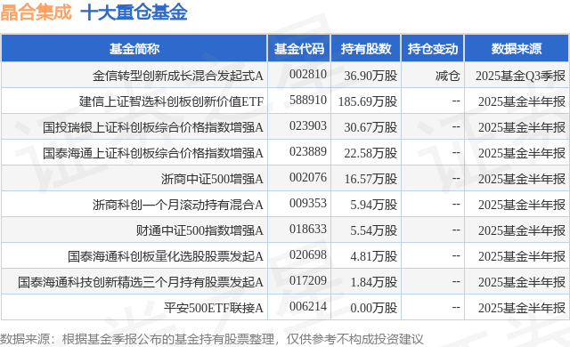Click the 持仓变动 column header
570x347 pixels.
(x=433, y=49)
